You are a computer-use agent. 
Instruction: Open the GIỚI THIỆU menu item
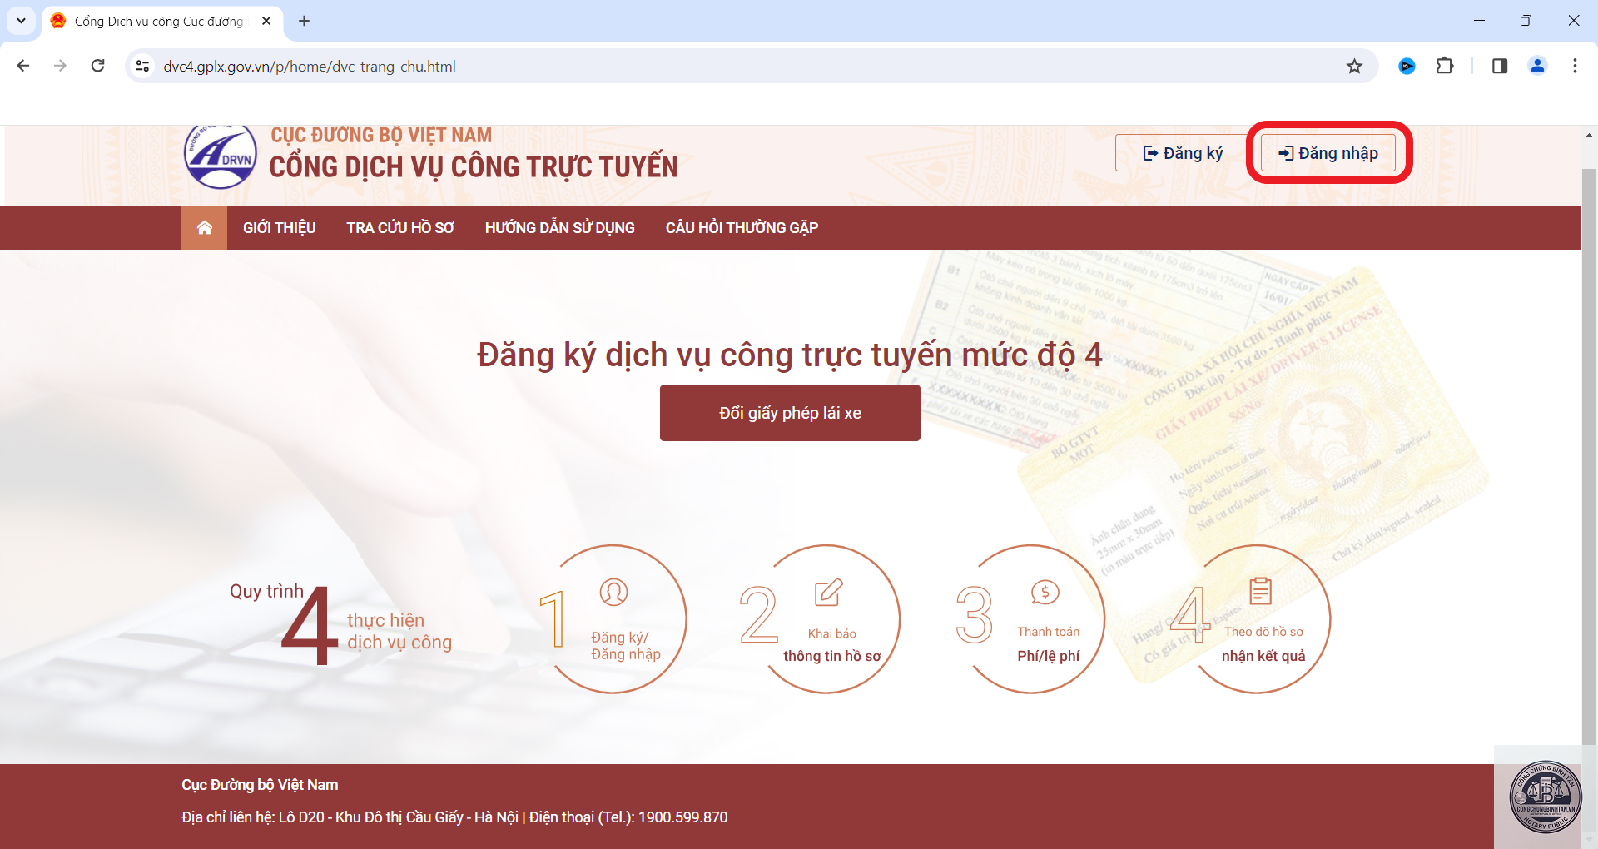click(x=279, y=228)
